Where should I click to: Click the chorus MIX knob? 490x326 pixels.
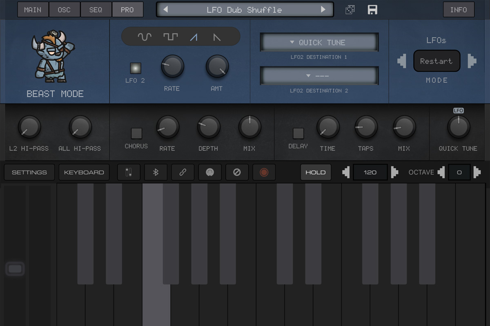coord(249,127)
